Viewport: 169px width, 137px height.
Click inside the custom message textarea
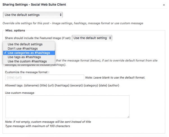[67, 107]
